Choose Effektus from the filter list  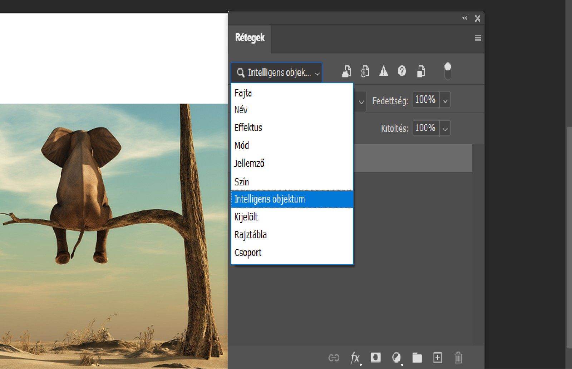292,128
